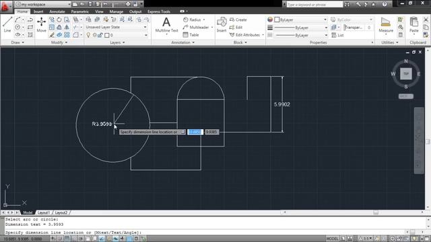
Task: Open the Measure utility
Action: point(386,25)
